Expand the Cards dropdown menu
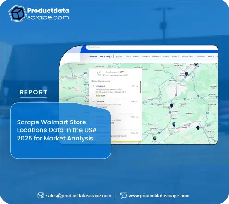229x204 pixels. (127, 57)
